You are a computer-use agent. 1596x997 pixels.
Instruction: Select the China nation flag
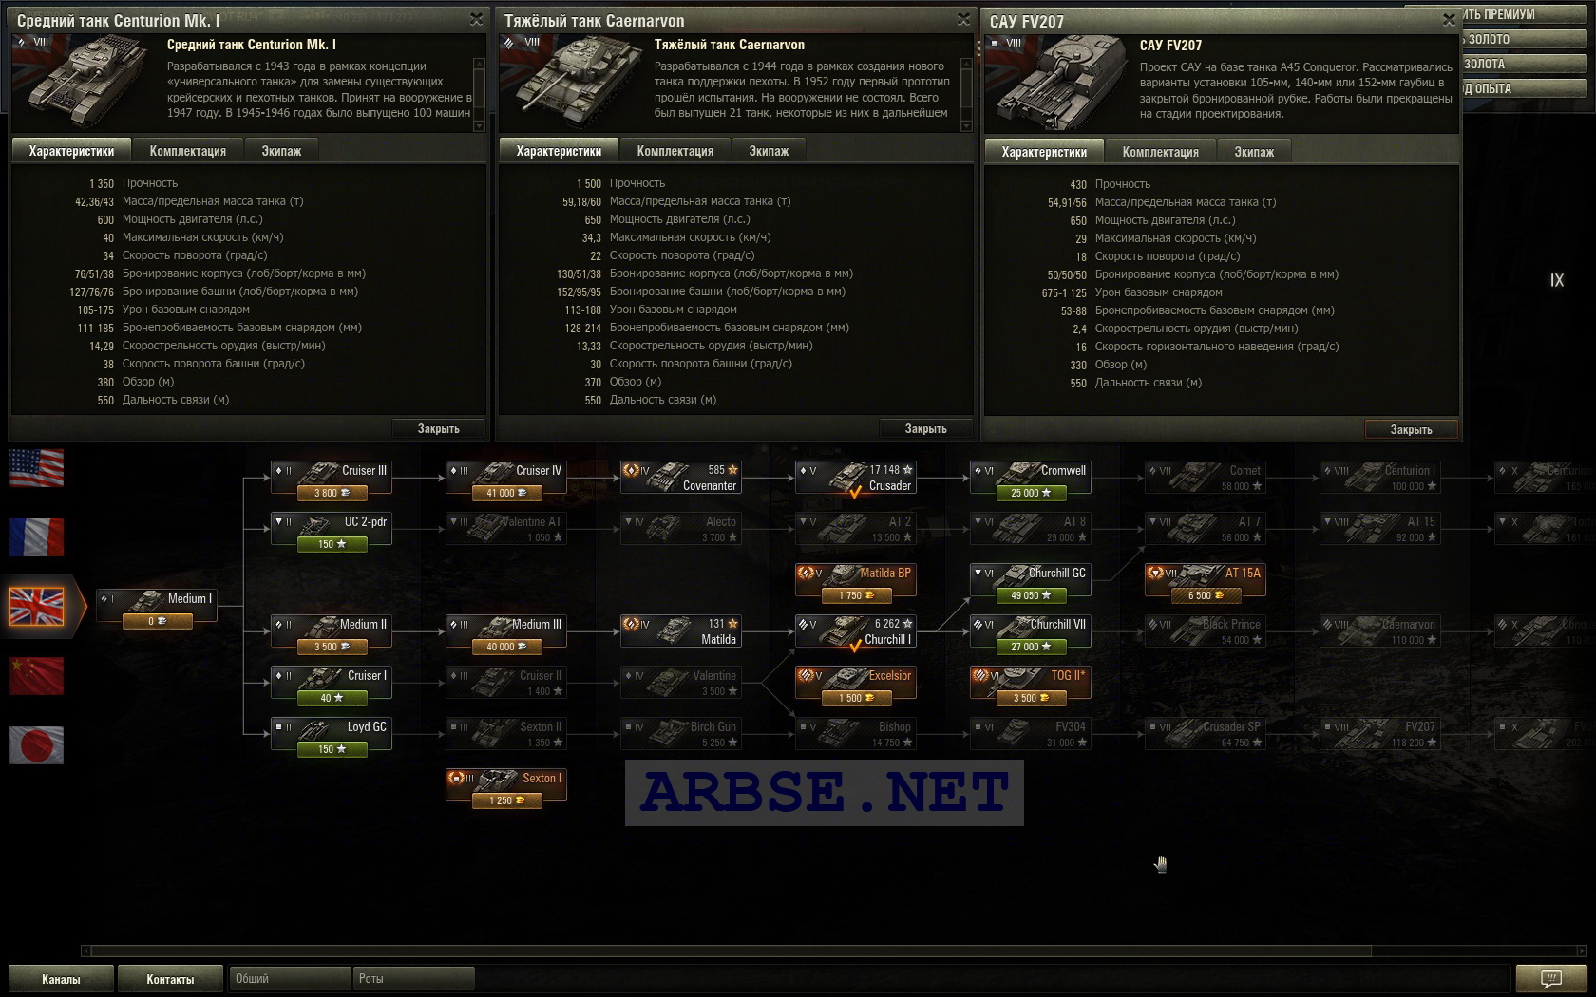point(36,676)
